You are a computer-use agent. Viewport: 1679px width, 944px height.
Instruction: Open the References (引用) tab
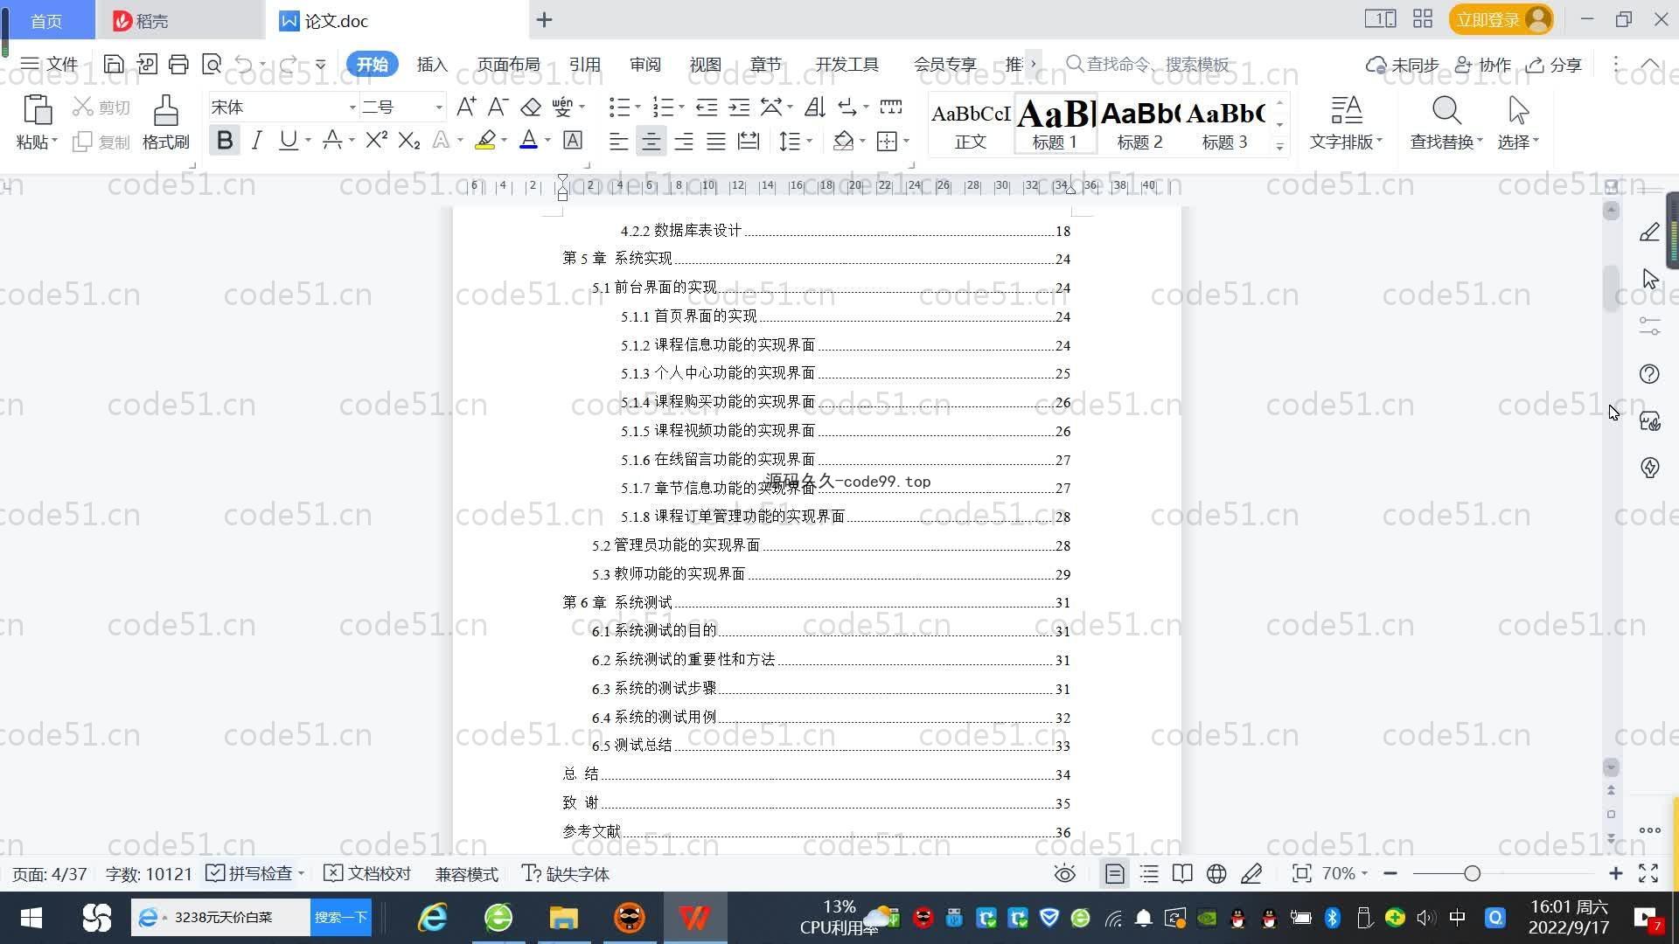(584, 64)
